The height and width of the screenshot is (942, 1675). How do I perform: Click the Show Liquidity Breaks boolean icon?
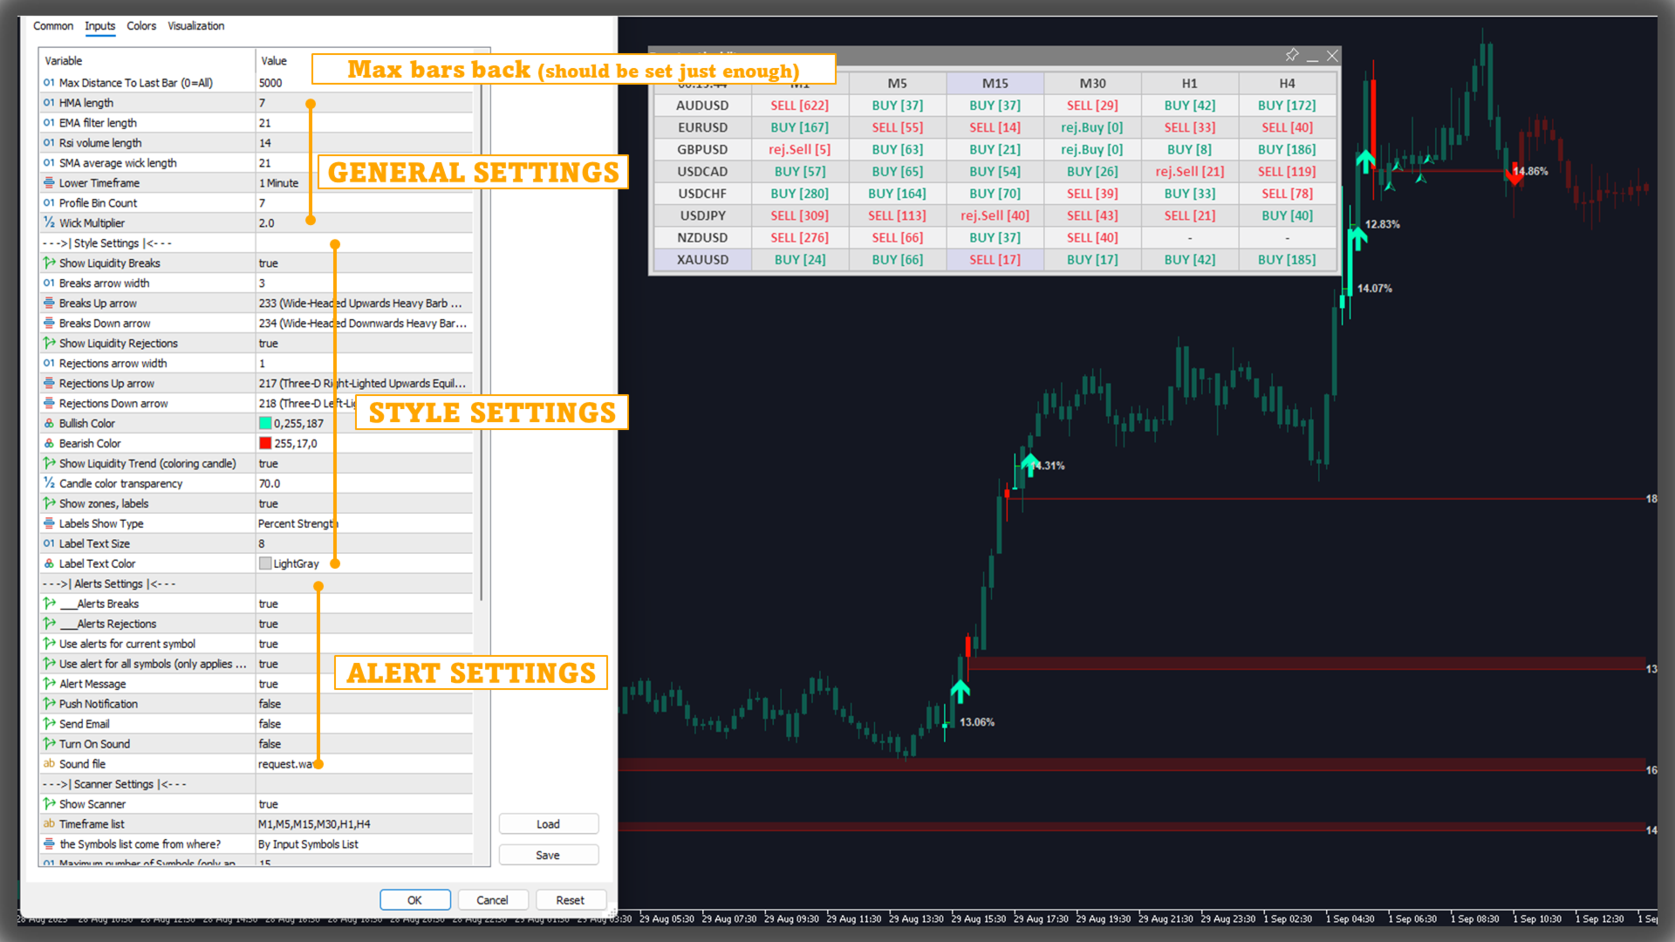(49, 263)
